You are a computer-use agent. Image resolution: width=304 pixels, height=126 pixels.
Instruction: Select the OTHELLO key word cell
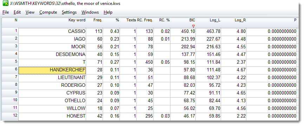coord(52,101)
